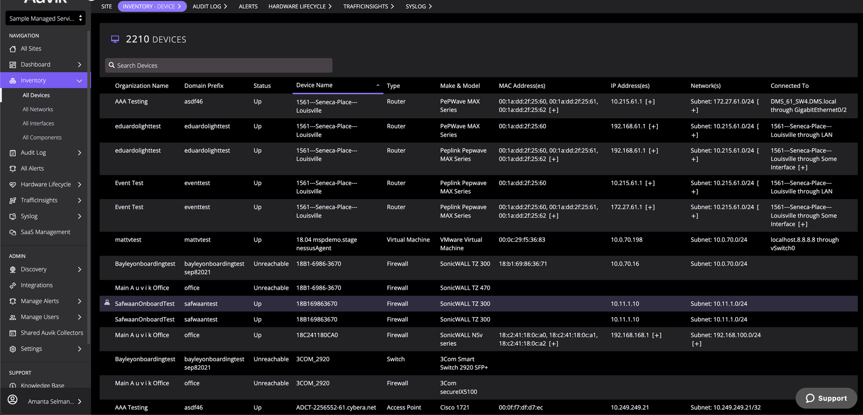Click the Cisco 1721 model cell
Image resolution: width=863 pixels, height=415 pixels.
(x=455, y=408)
